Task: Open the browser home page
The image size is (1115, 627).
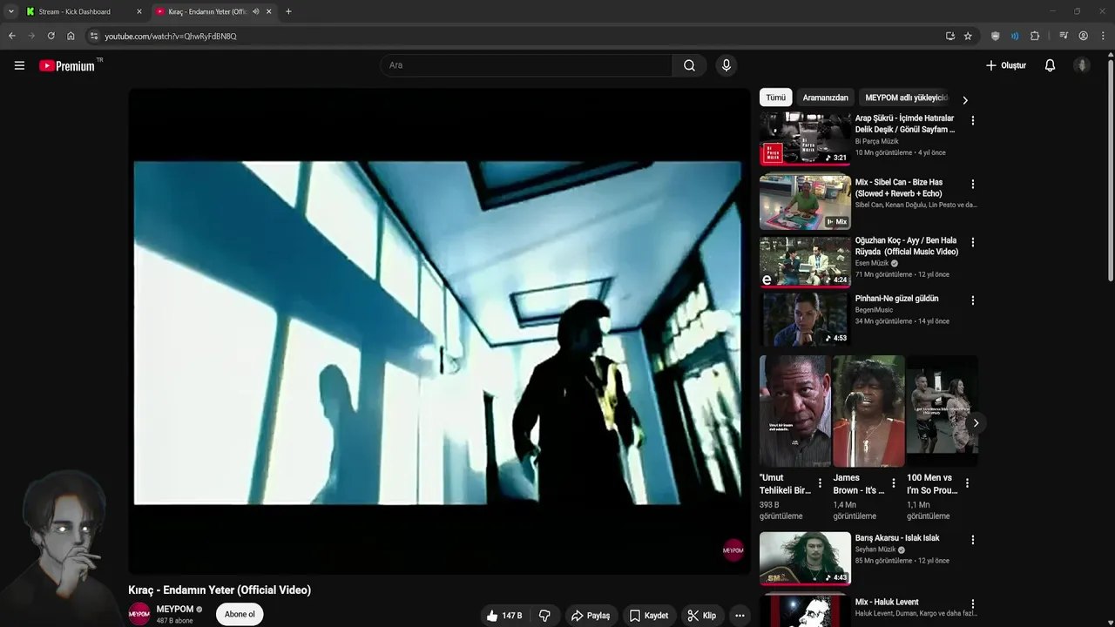Action: (x=71, y=36)
